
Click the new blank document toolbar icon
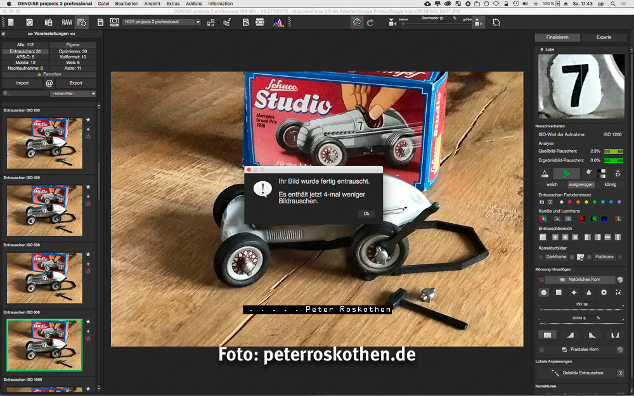tap(11, 22)
